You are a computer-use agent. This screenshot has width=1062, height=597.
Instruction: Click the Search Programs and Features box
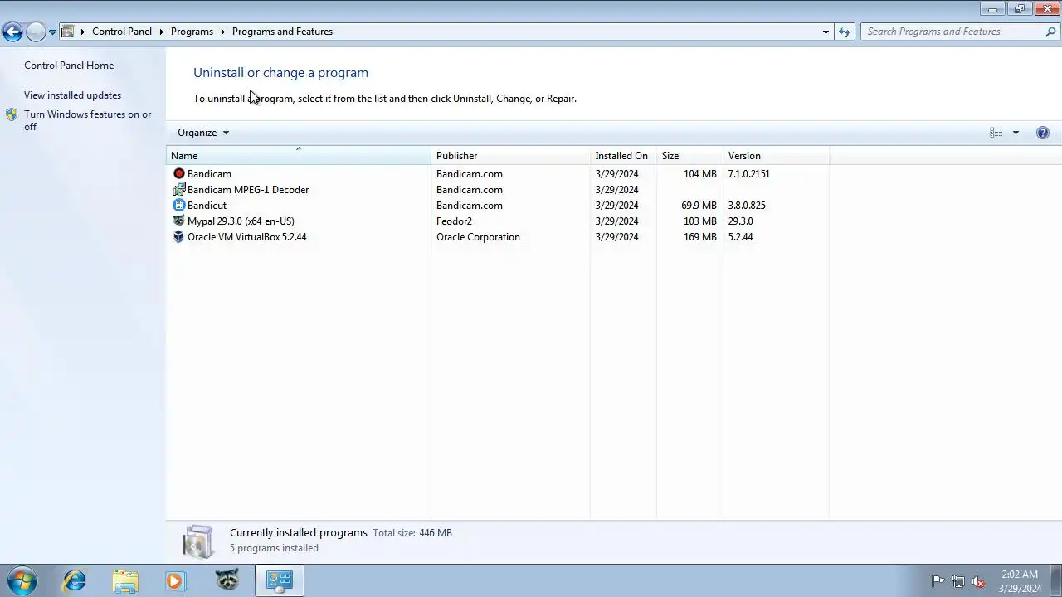(952, 32)
